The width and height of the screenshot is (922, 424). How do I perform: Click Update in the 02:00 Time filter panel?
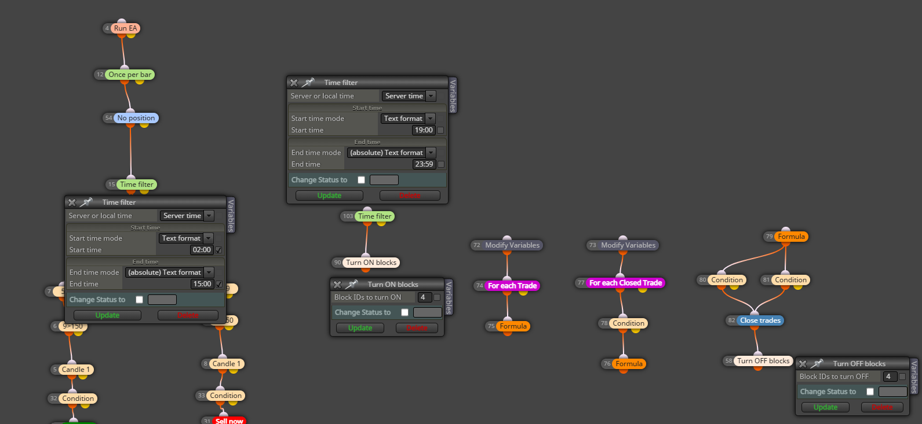point(107,315)
